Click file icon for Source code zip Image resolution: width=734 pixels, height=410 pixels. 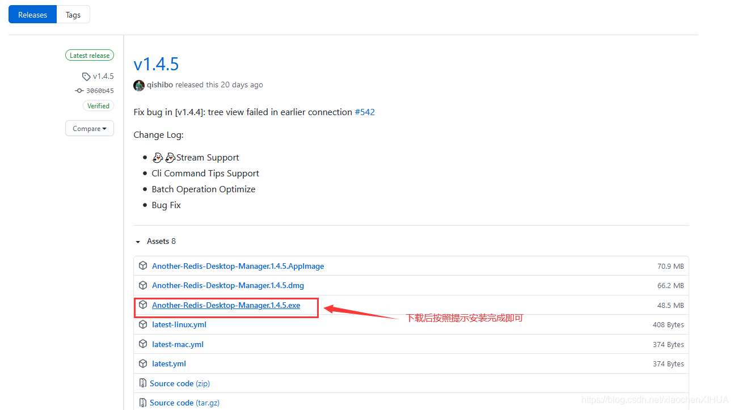coord(143,383)
